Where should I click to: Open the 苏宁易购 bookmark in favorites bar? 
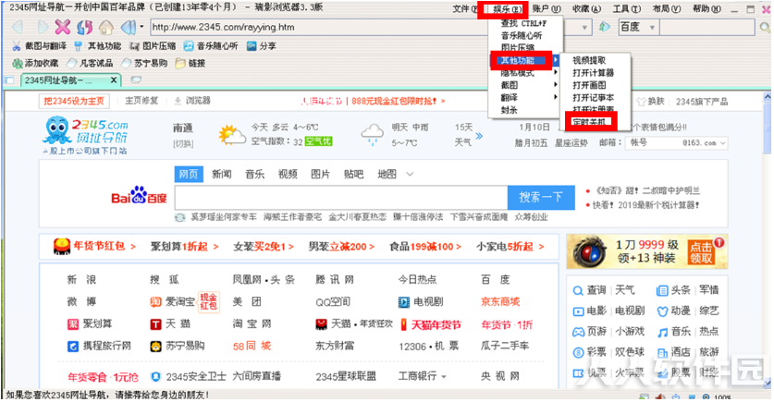pyautogui.click(x=144, y=63)
